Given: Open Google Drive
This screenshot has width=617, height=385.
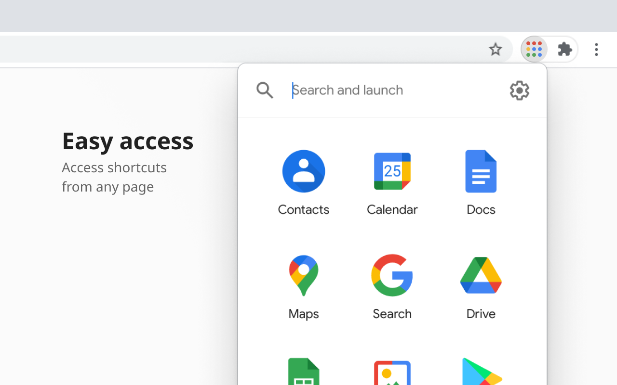Looking at the screenshot, I should [x=481, y=275].
